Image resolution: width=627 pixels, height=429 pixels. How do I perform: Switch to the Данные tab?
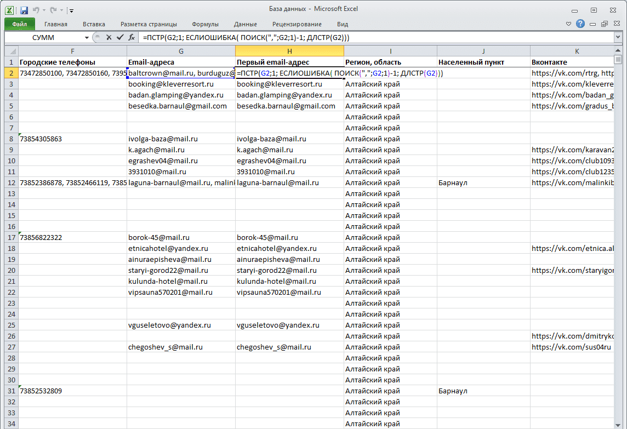pyautogui.click(x=246, y=24)
